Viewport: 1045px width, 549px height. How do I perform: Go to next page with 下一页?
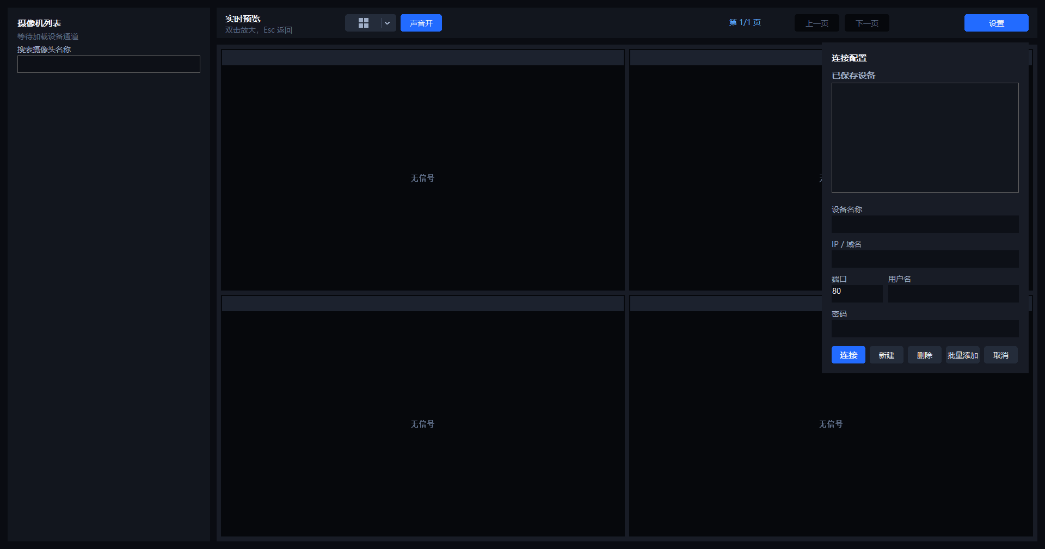(x=867, y=23)
